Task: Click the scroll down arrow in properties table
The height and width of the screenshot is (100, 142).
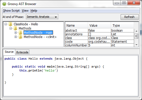Action: click(136, 45)
